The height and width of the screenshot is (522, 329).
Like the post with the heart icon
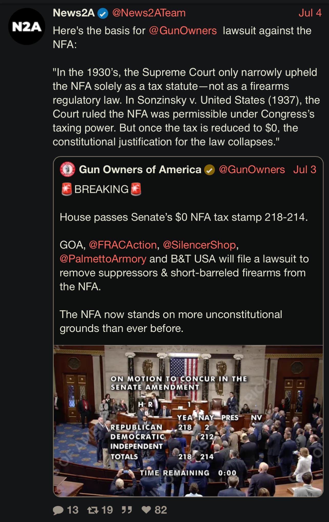[146, 510]
